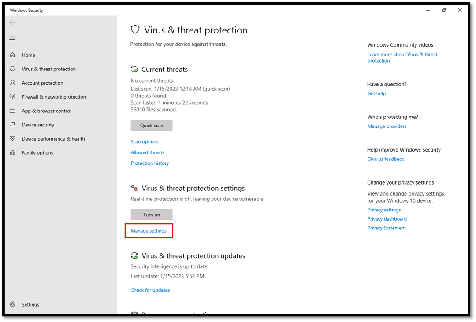Open App & browser control
The image size is (476, 322).
(47, 111)
